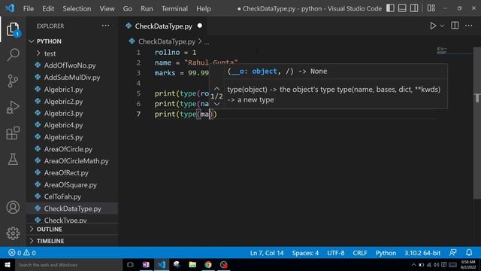481x271 pixels.
Task: Show next signature help overload
Action: pyautogui.click(x=216, y=104)
